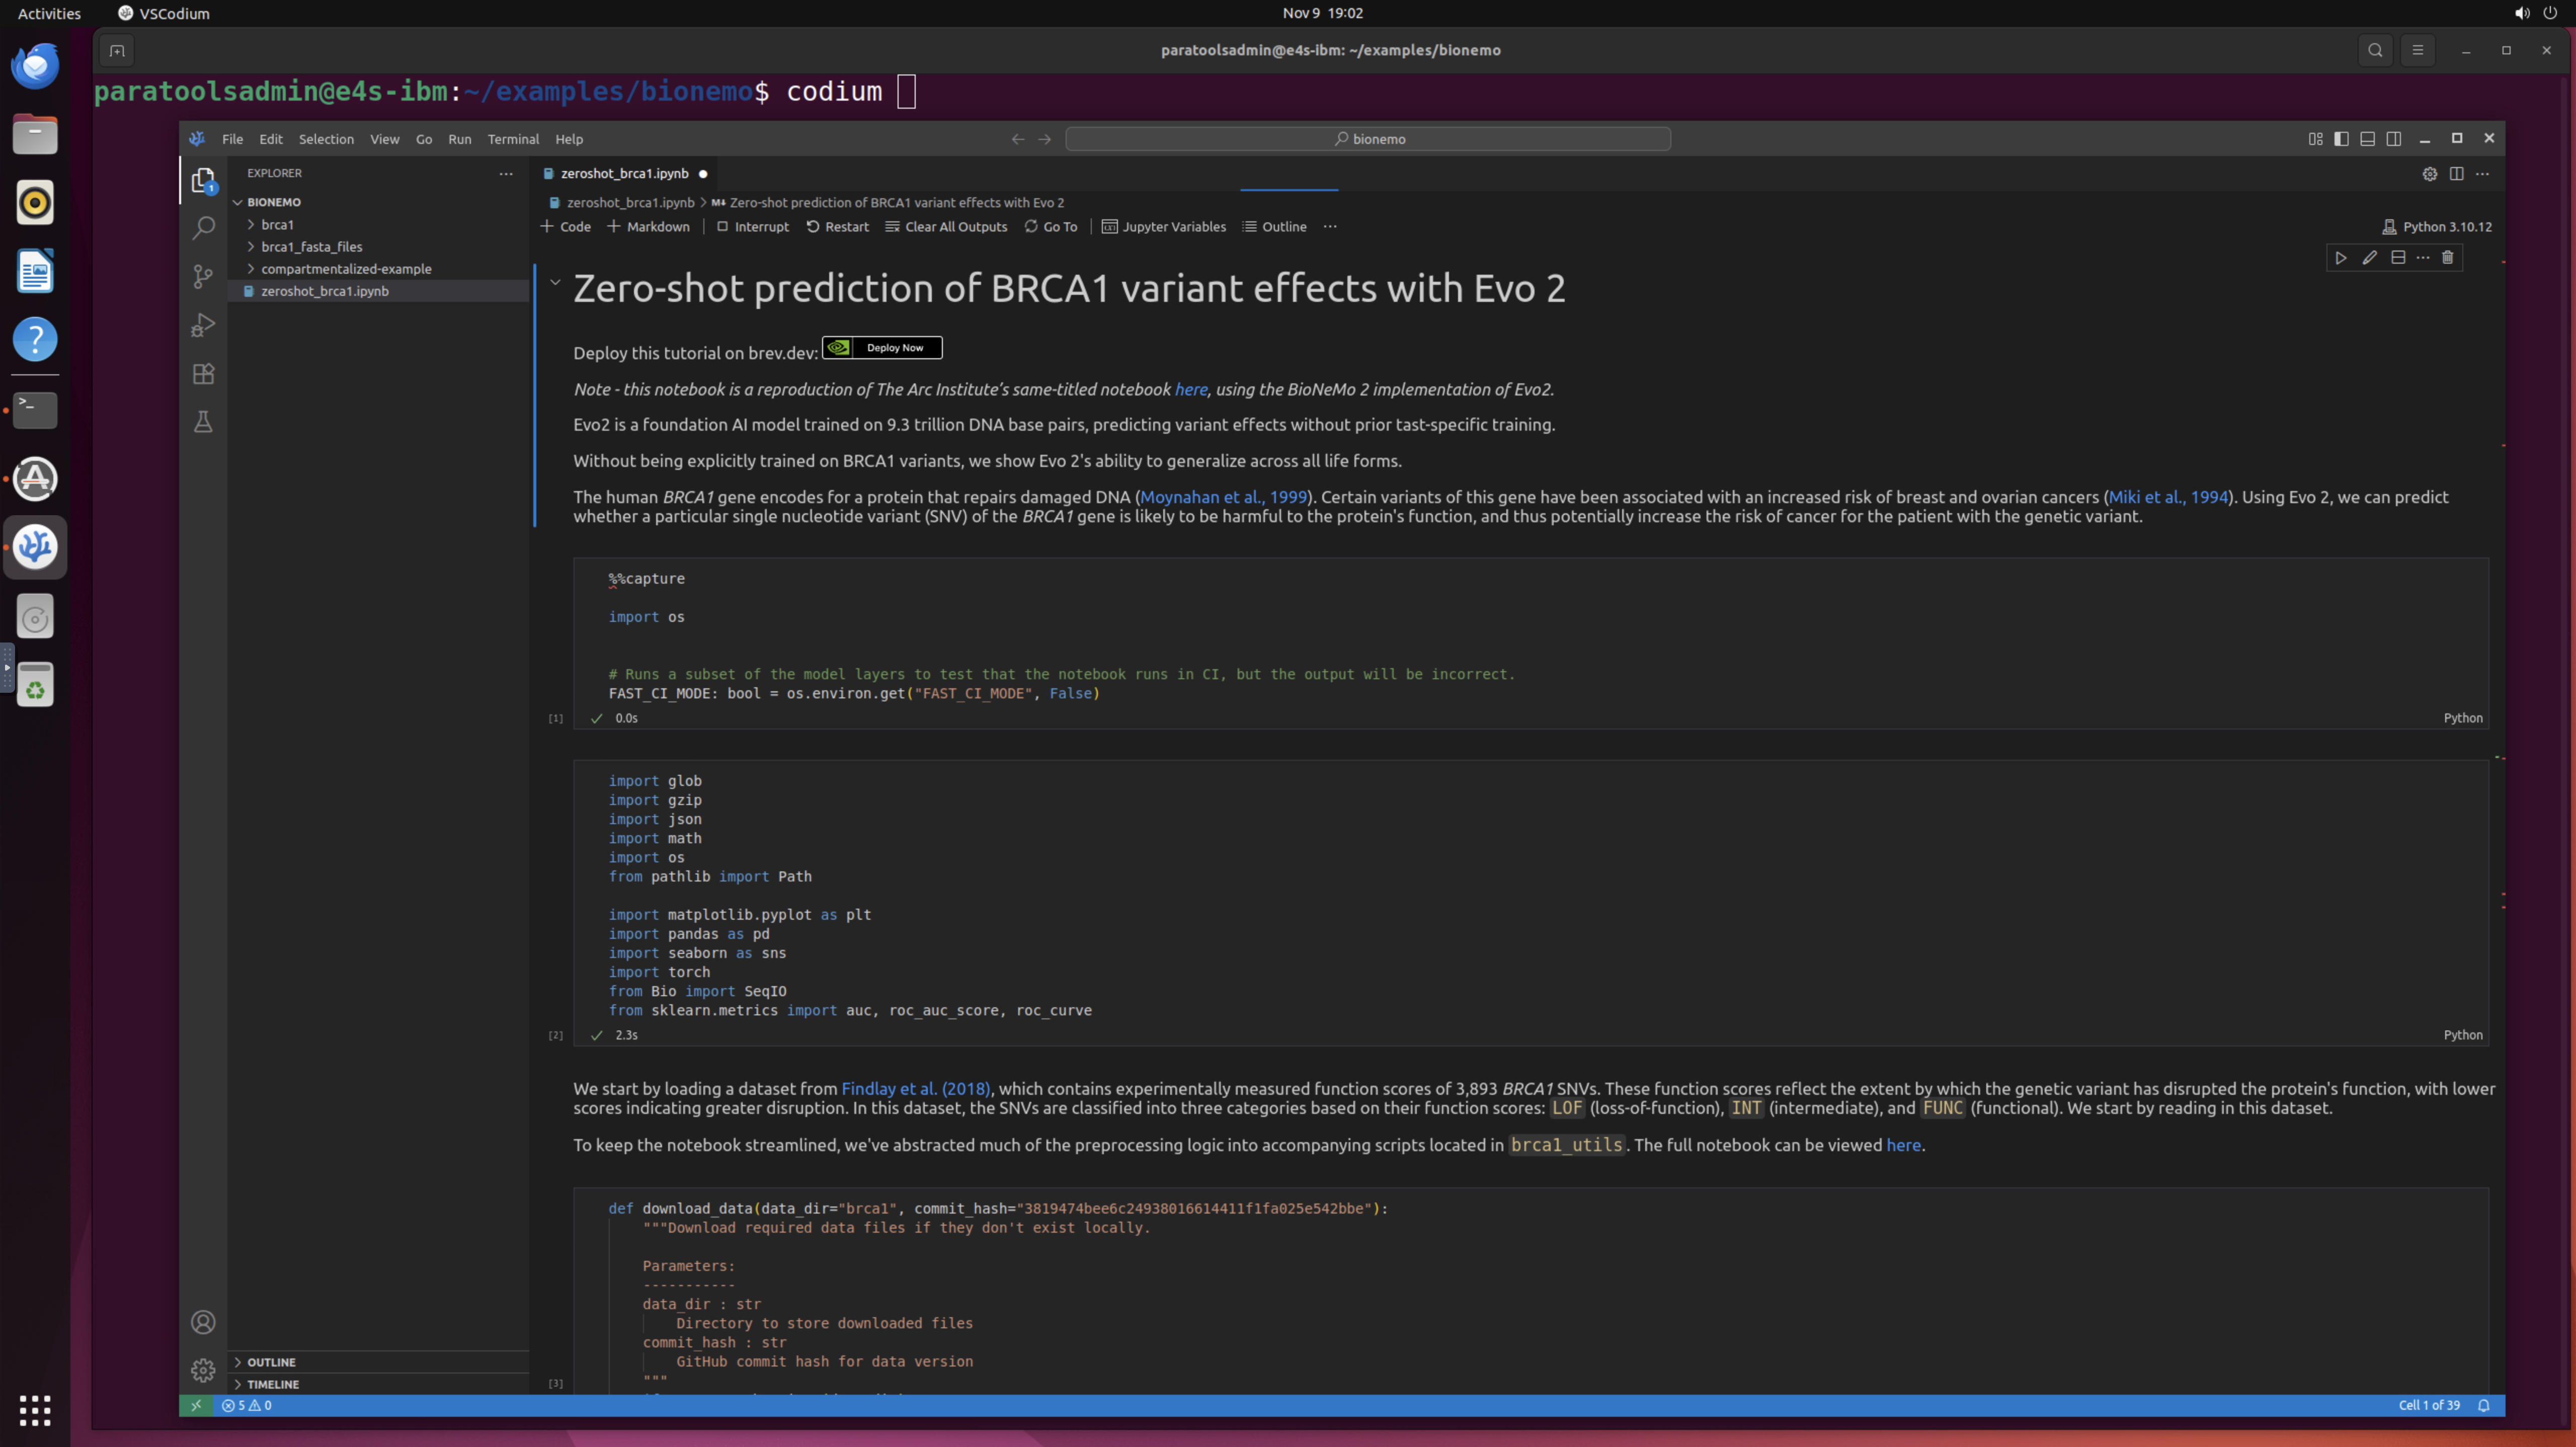The image size is (2576, 1447).
Task: Click the bionemo command center search box
Action: pos(1367,139)
